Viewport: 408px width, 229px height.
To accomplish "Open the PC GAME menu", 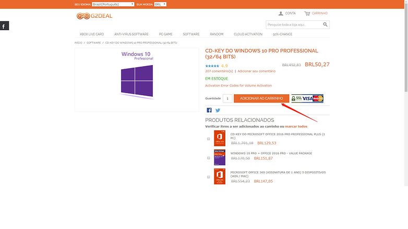I will coord(166,34).
